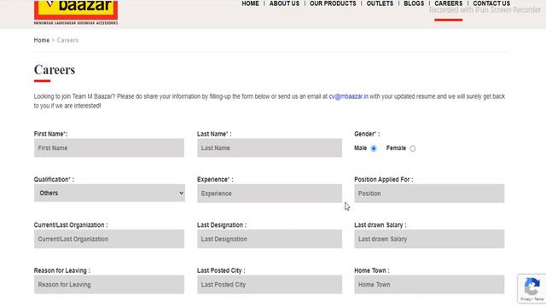Go to ABOUT US page

(x=284, y=3)
